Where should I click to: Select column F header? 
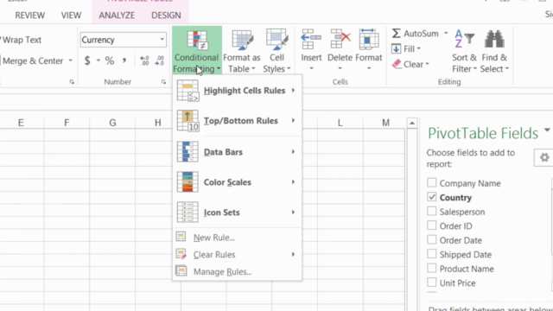pos(67,123)
